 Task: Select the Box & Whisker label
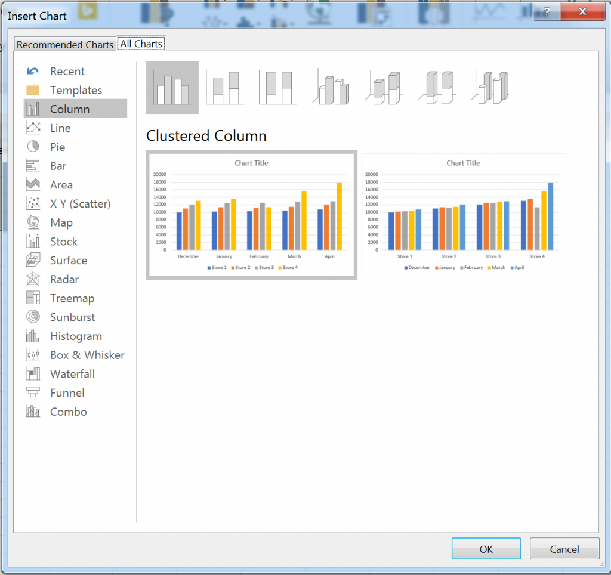click(87, 355)
